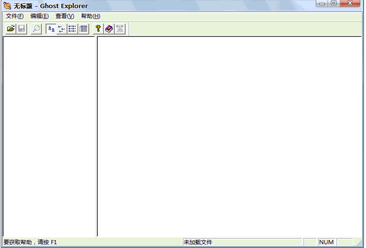
Task: Click the Ghost Explorer title bar app icon
Action: pyautogui.click(x=7, y=6)
